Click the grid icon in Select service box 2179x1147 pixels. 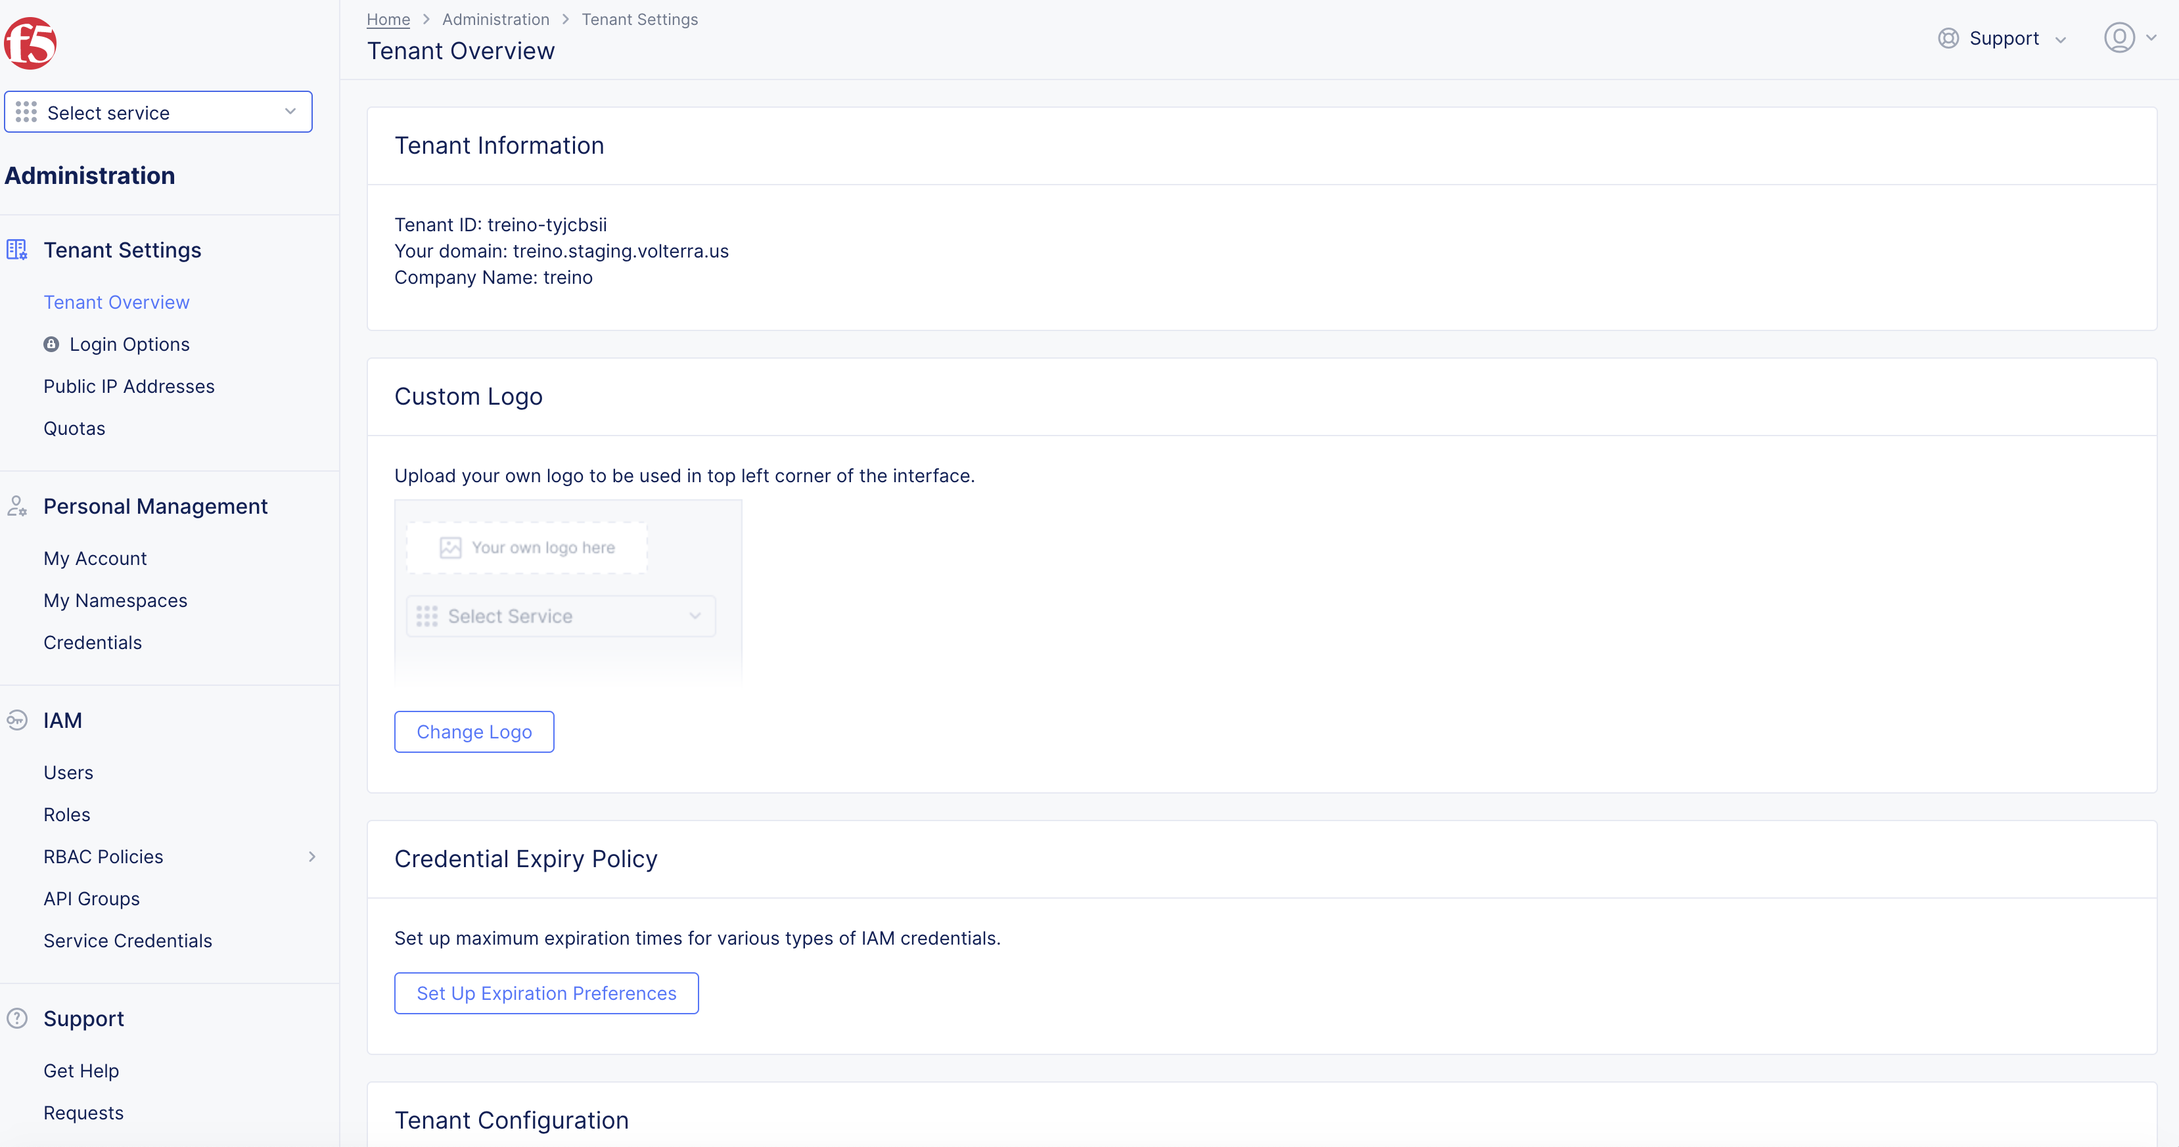tap(26, 111)
